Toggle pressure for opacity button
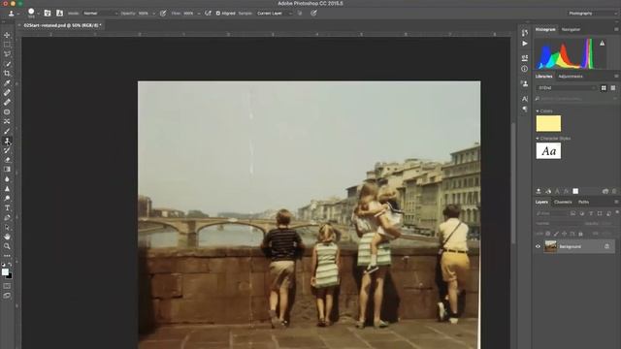This screenshot has width=621, height=349. pyautogui.click(x=163, y=13)
